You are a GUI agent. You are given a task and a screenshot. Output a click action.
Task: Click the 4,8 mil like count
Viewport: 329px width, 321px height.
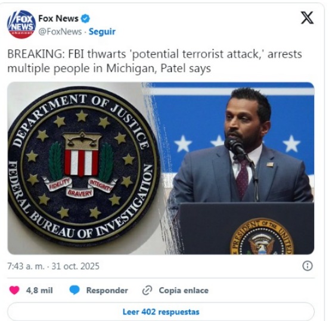39,291
